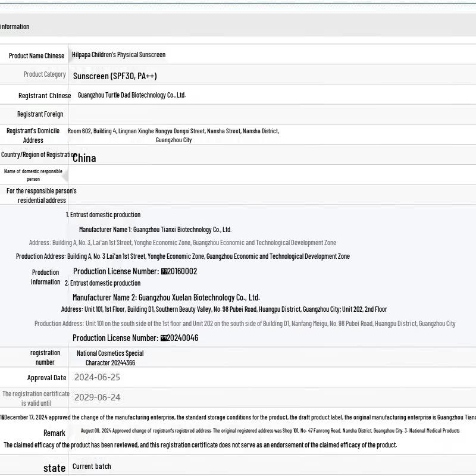Screen dimensions: 476x476
Task: Select the 'August 09, 2024 Approved change' line
Action: click(270, 430)
